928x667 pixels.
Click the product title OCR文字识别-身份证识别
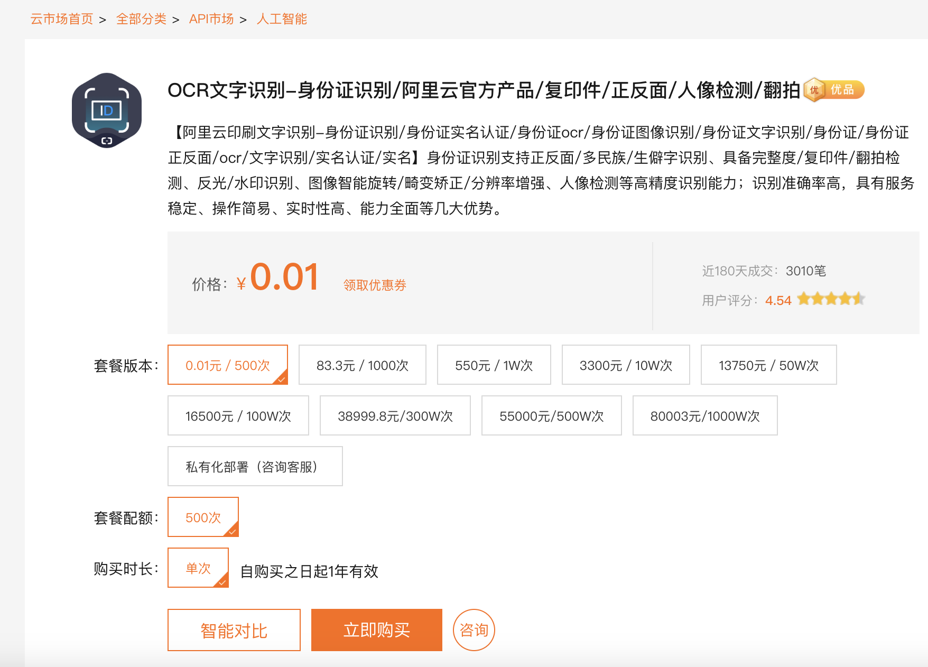[x=484, y=90]
